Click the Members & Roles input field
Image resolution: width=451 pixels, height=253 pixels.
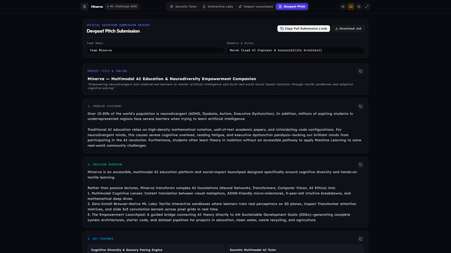point(295,50)
